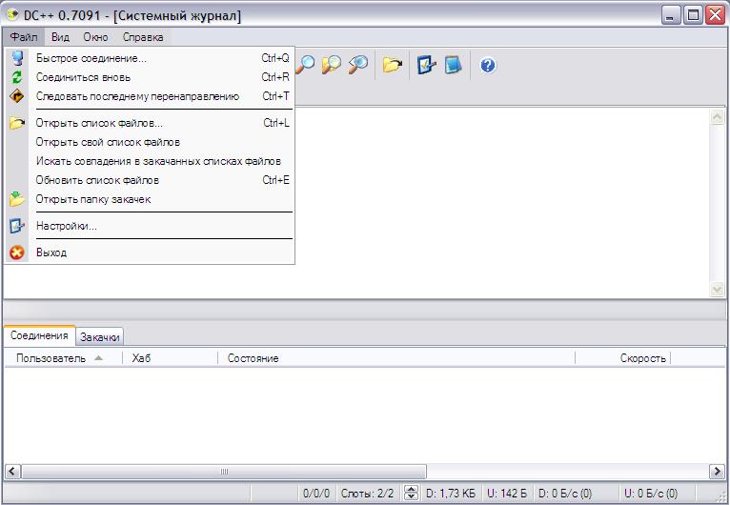Adjust slots using the status bar spinner
The image size is (730, 505).
point(411,494)
